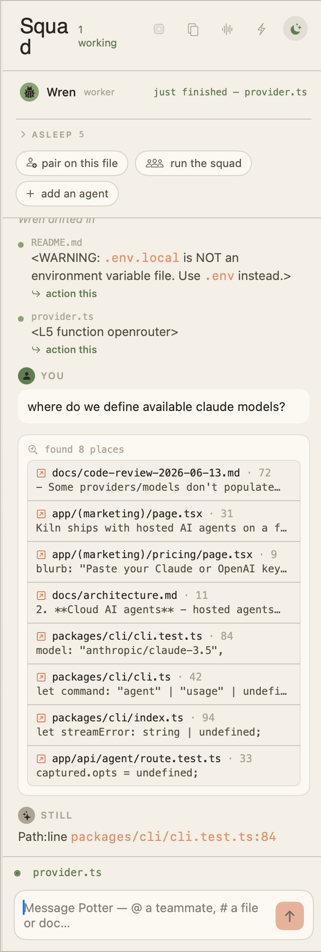Click the chip processor icon in header

click(x=159, y=29)
